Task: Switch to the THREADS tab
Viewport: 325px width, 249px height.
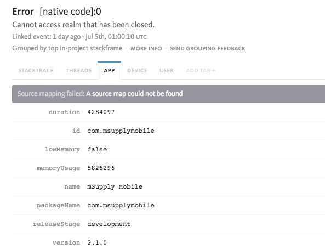Action: point(78,71)
